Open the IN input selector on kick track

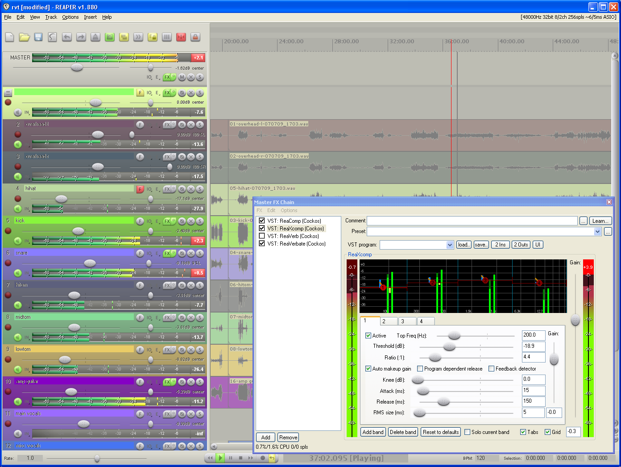(27, 241)
